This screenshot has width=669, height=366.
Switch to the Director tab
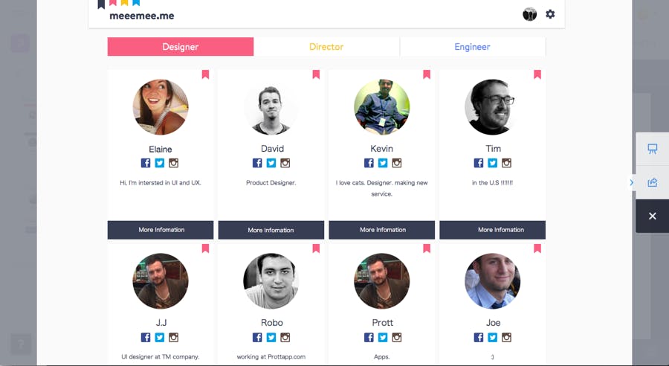(326, 47)
